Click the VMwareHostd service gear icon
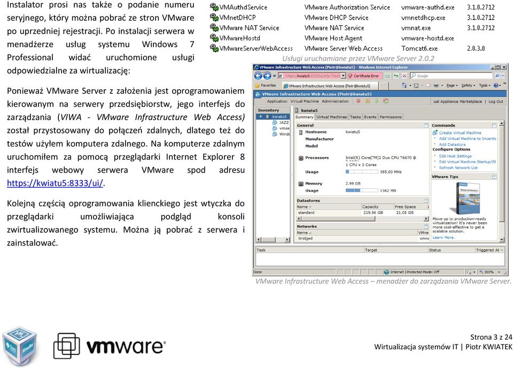513x369 pixels. [214, 38]
